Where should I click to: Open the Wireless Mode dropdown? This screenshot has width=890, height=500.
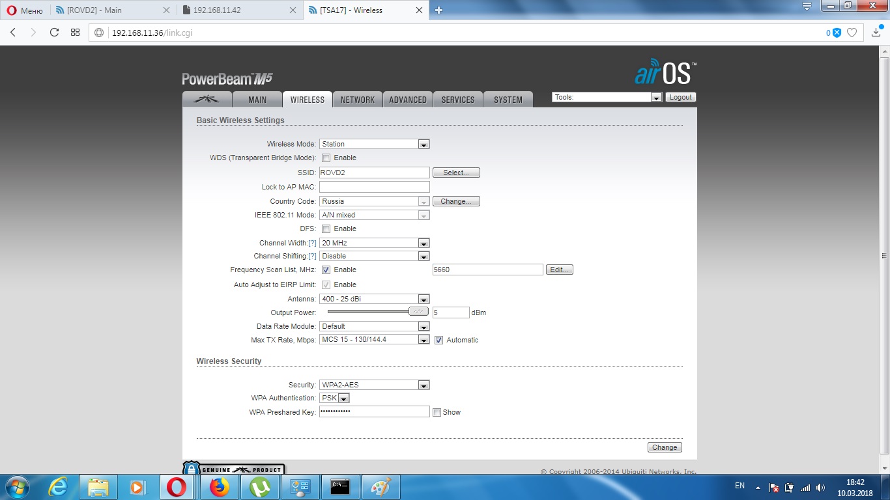[374, 144]
